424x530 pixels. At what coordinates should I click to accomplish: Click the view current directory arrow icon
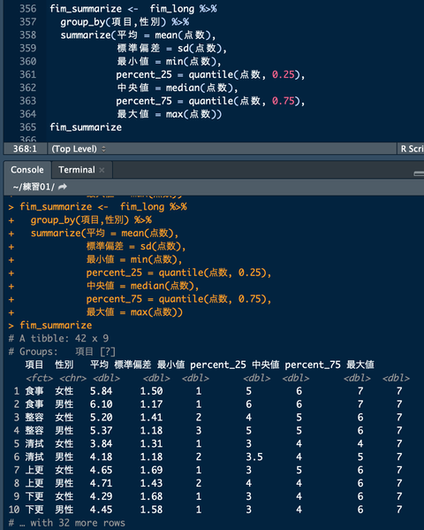click(x=63, y=187)
